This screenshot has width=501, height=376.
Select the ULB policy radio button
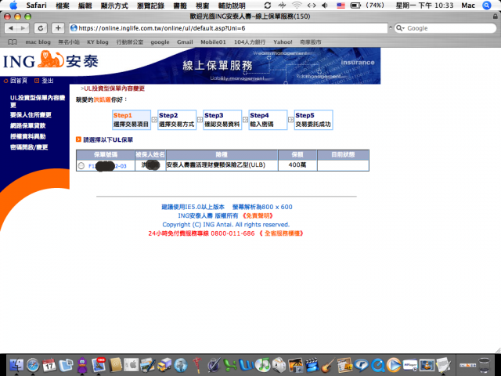point(81,165)
